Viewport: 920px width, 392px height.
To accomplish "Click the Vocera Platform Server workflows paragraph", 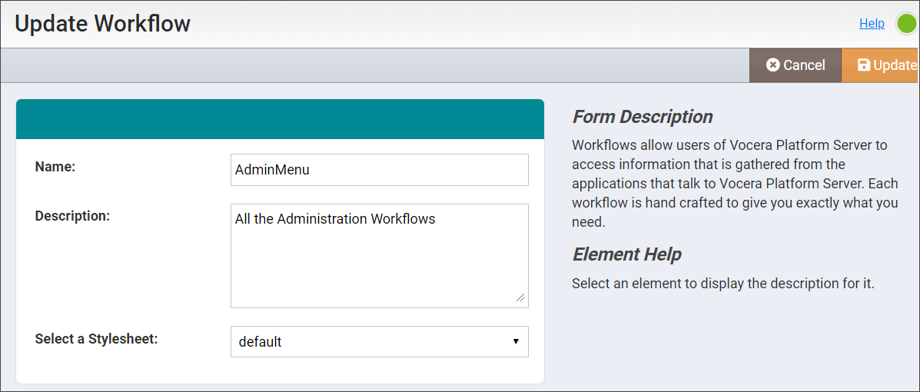I will 734,184.
